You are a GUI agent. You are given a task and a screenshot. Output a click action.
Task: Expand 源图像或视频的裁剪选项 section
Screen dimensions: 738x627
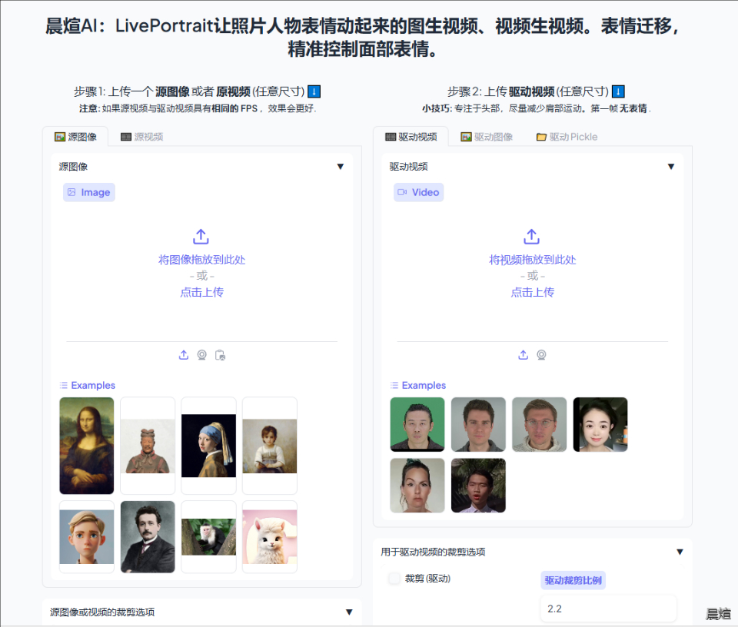tap(349, 612)
